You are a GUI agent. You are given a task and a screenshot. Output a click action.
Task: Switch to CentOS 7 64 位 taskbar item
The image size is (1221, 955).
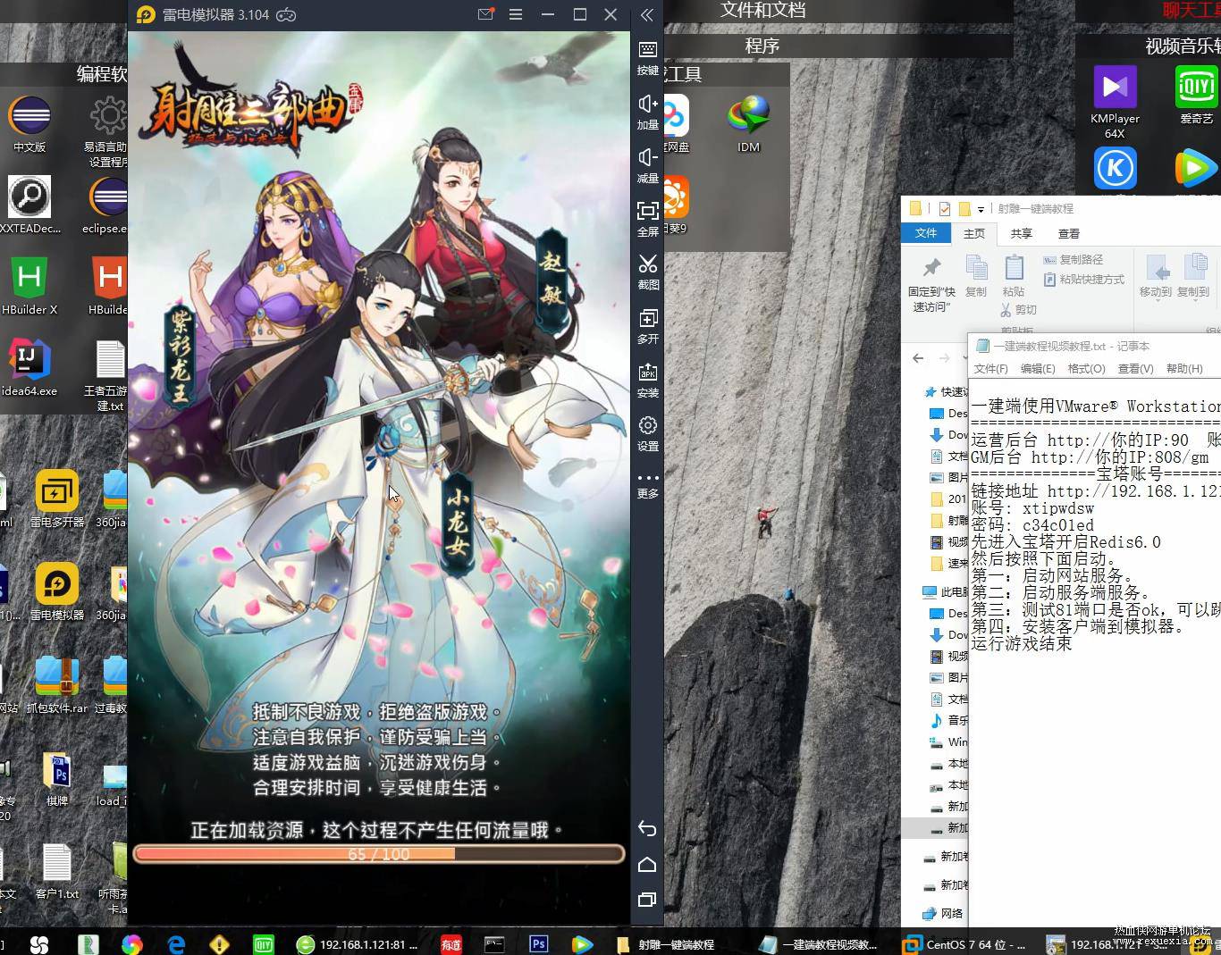(x=965, y=944)
